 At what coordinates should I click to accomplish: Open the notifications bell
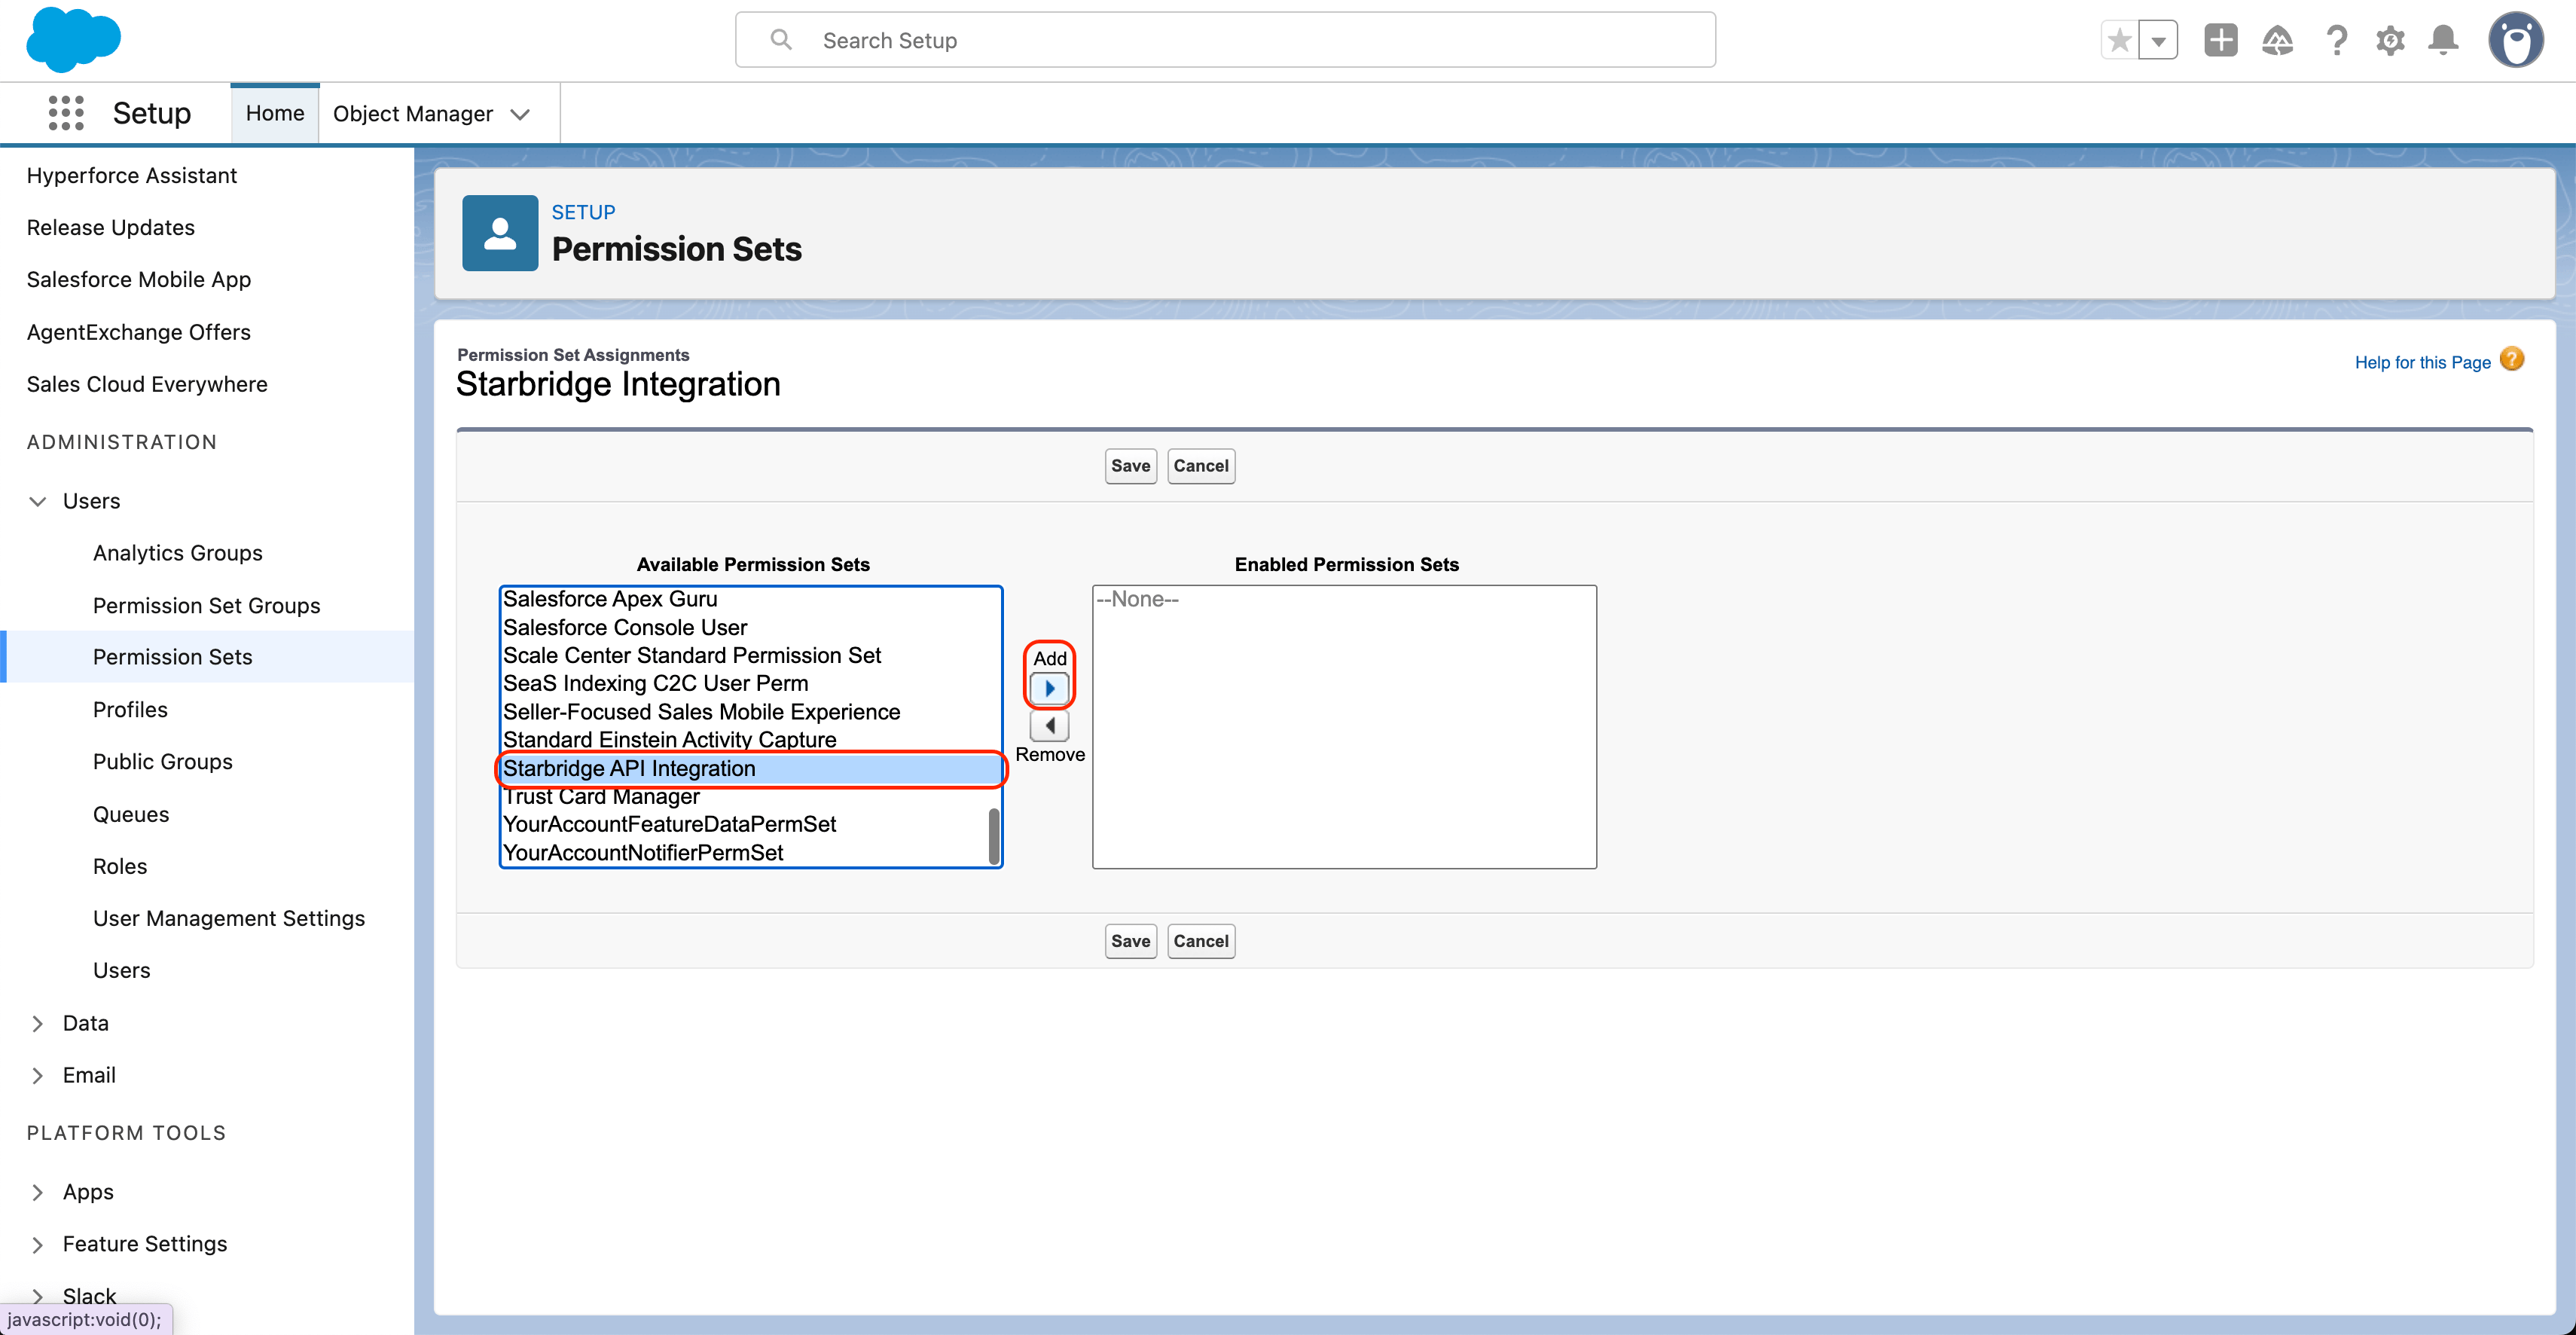pos(2443,40)
